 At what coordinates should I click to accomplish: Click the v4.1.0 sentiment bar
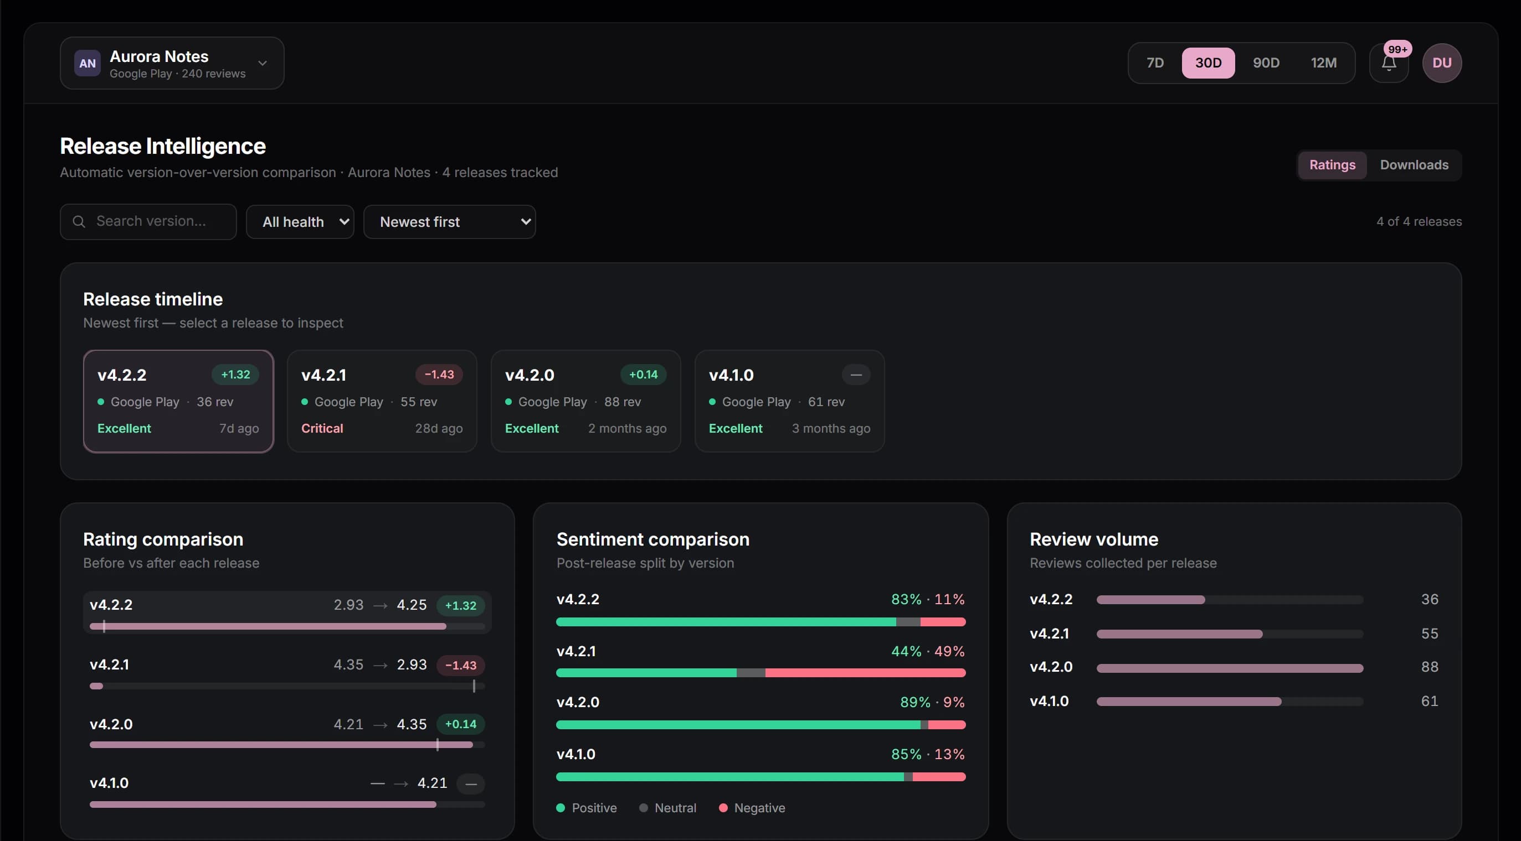click(760, 777)
